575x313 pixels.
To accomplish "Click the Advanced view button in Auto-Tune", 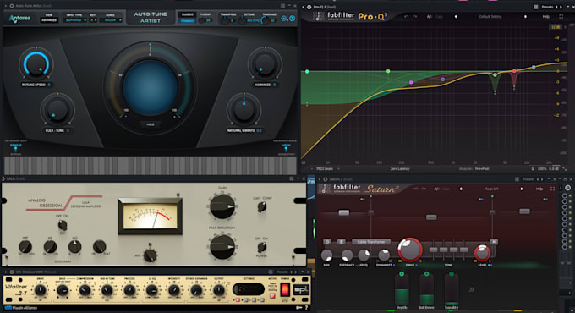I will pos(49,20).
